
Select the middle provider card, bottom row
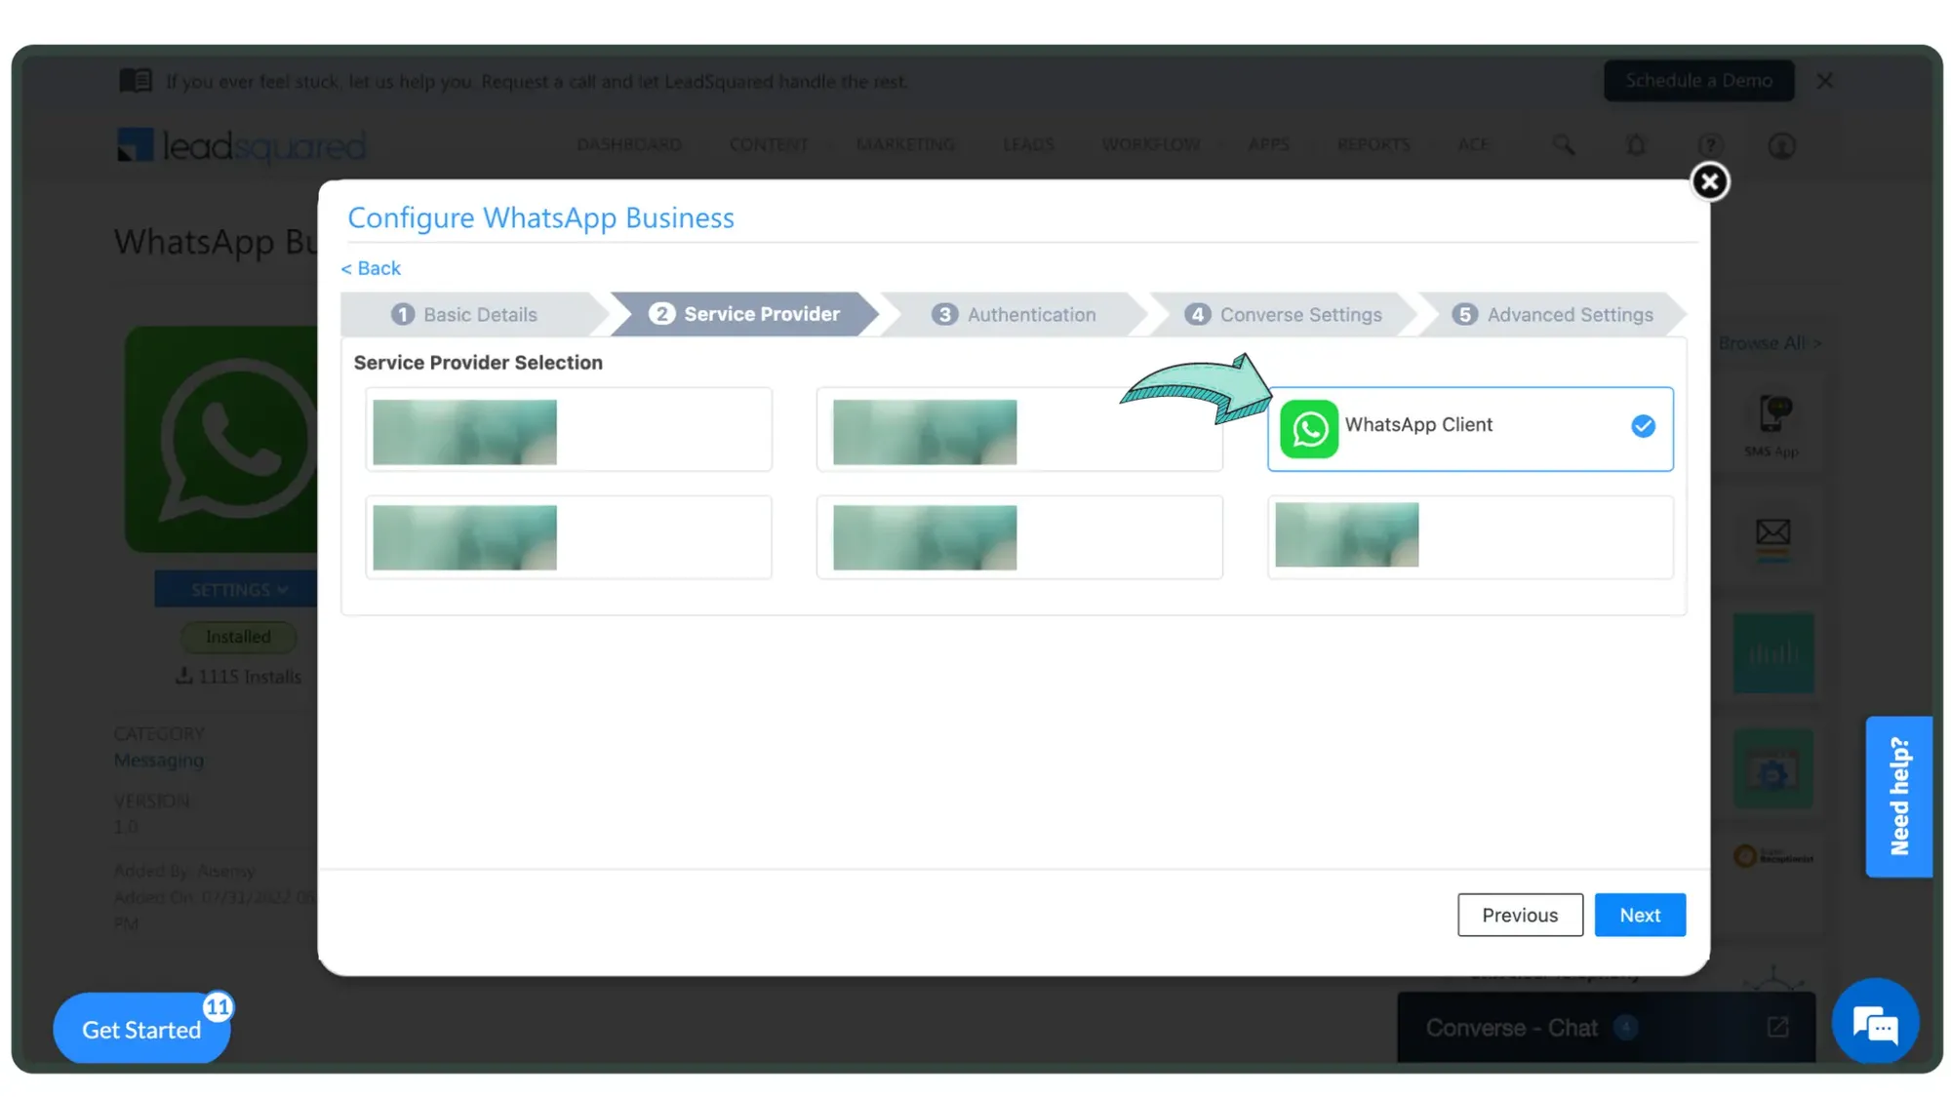(x=1019, y=537)
